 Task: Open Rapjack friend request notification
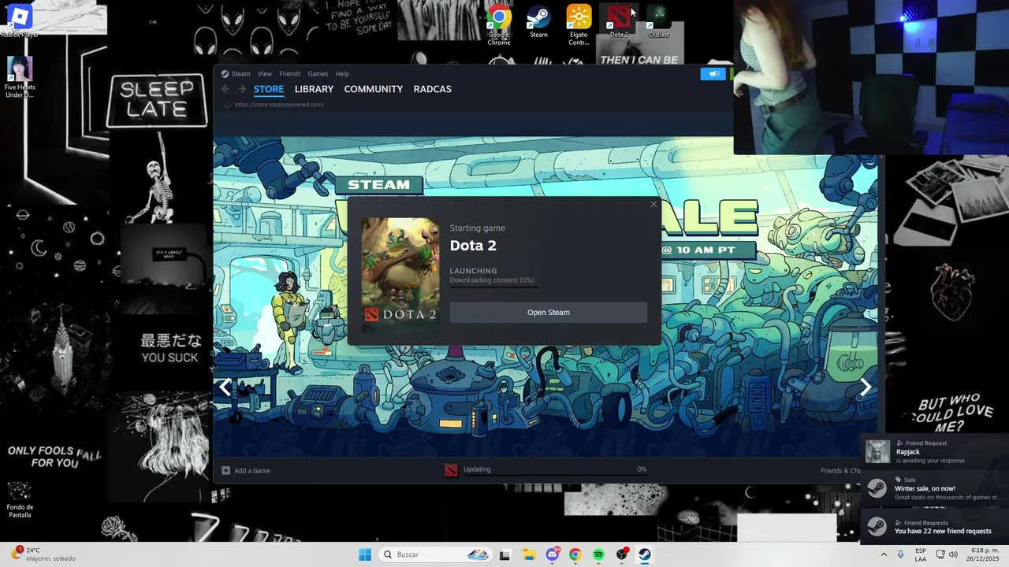coord(934,451)
